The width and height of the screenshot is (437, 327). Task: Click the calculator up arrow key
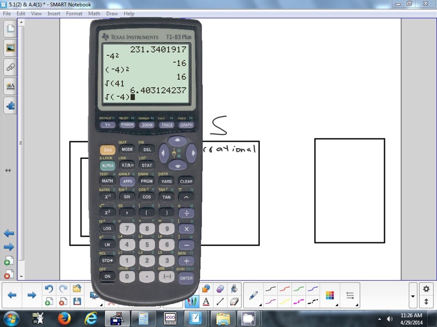pyautogui.click(x=177, y=140)
